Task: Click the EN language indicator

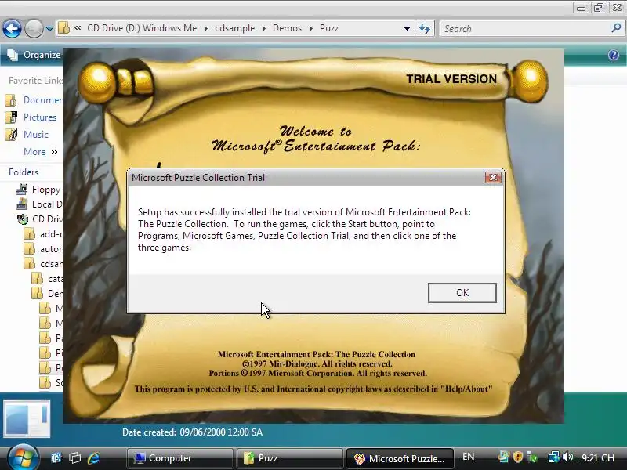Action: (468, 457)
